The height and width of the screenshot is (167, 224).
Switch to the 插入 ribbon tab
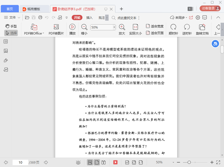coord(89,18)
